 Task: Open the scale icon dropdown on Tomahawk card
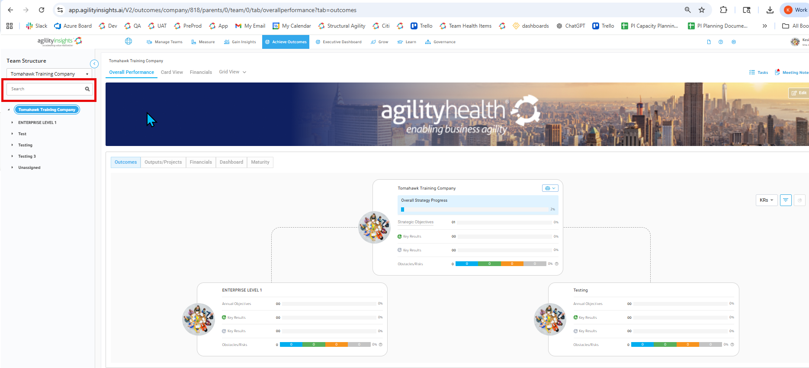point(550,188)
